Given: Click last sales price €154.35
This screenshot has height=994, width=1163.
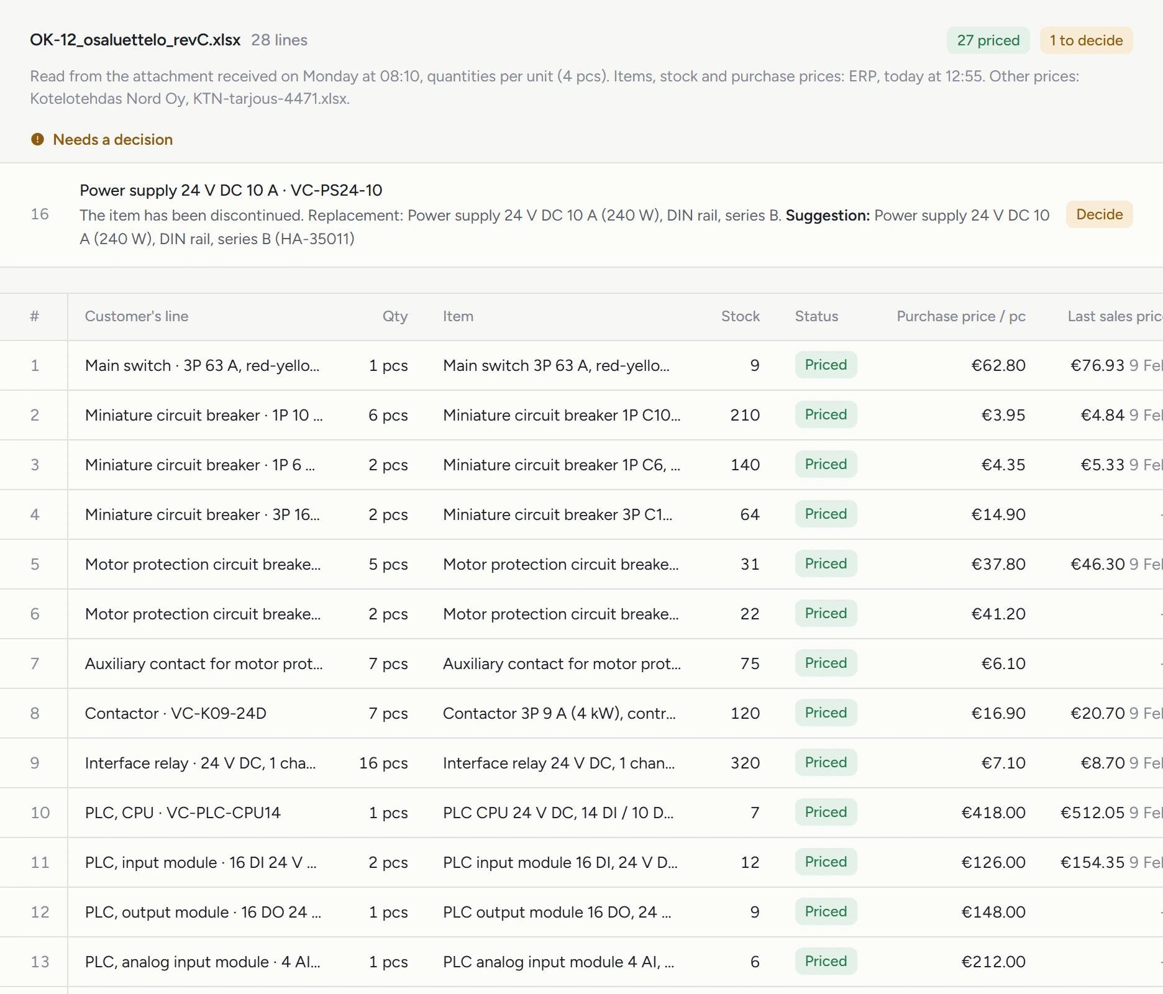Looking at the screenshot, I should coord(1092,862).
